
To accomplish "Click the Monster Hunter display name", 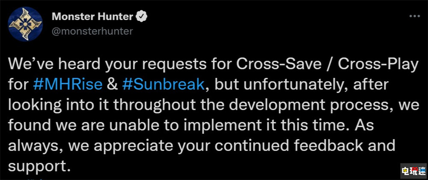I will point(92,17).
